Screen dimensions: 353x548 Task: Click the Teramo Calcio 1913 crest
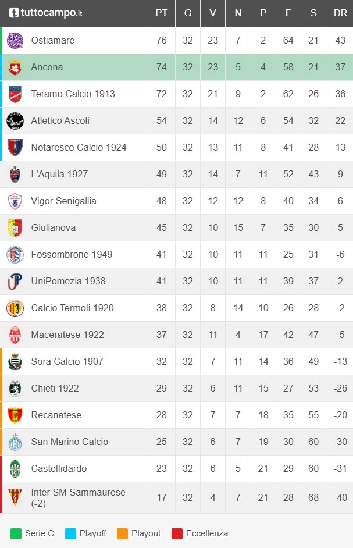(15, 94)
